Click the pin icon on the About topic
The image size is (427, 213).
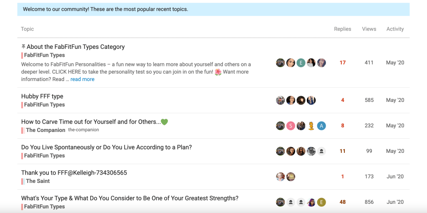[23, 47]
